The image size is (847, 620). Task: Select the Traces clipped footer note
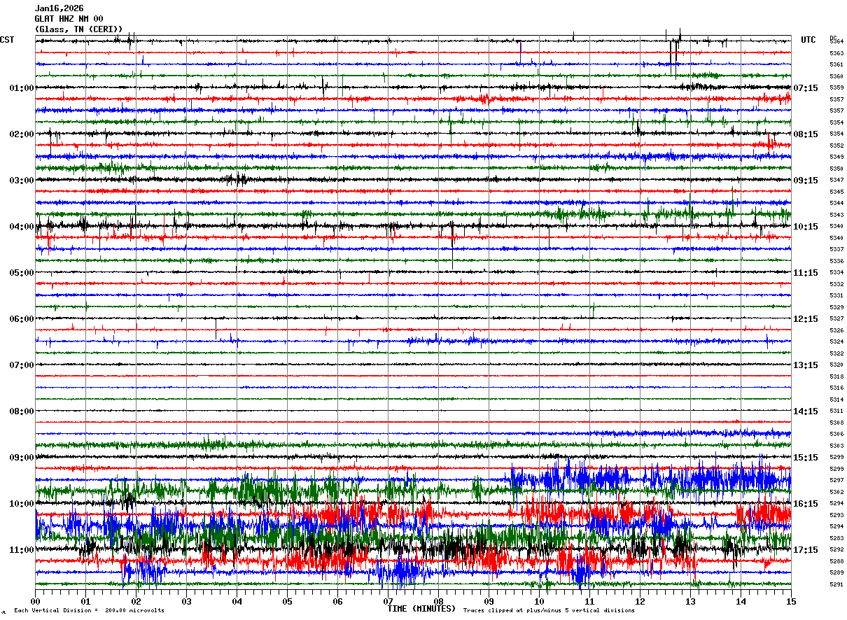549,610
